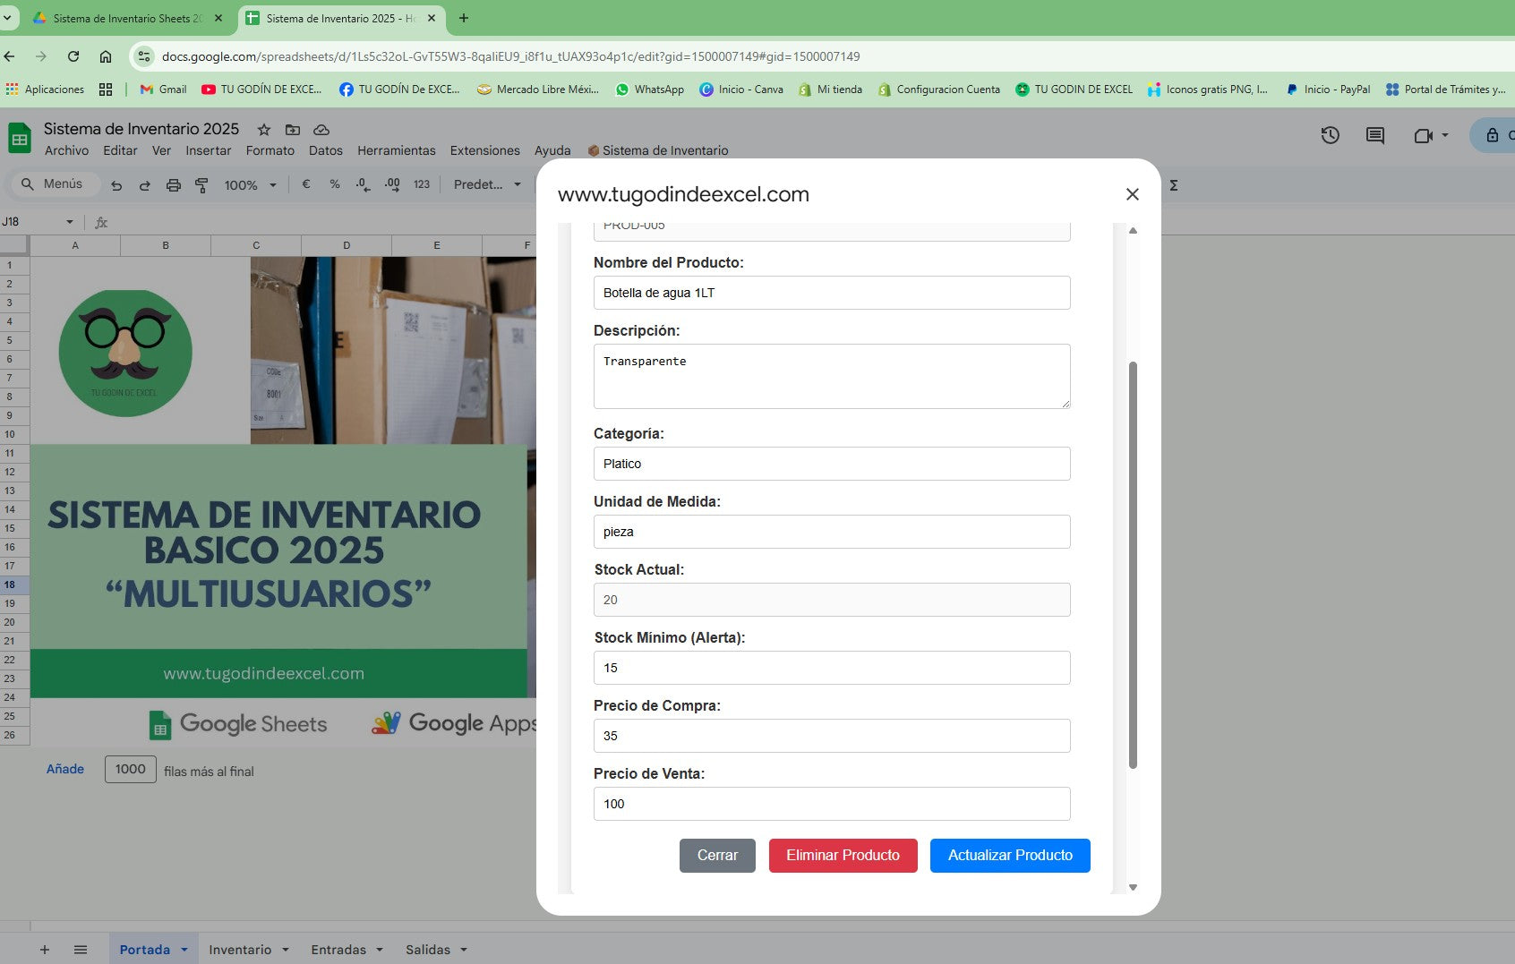Click the Undo arrow in Sheets toolbar
The height and width of the screenshot is (964, 1515).
point(116,185)
